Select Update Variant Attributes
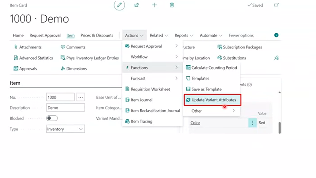Image resolution: width=316 pixels, height=178 pixels. [x=213, y=100]
